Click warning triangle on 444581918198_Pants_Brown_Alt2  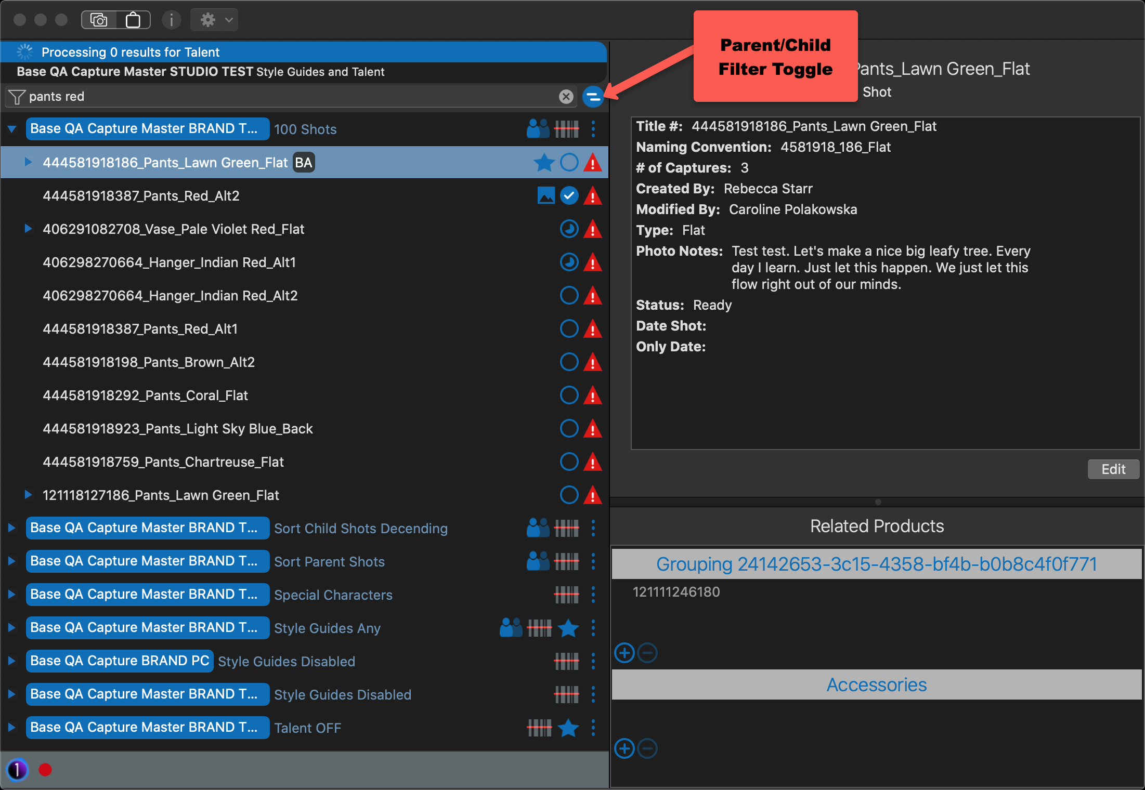592,362
